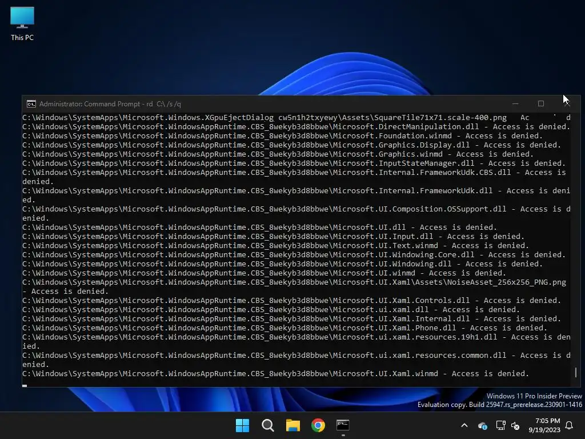The height and width of the screenshot is (439, 585).
Task: Click the Microsoft.UI.Windowing.dll output line
Action: tap(283, 264)
